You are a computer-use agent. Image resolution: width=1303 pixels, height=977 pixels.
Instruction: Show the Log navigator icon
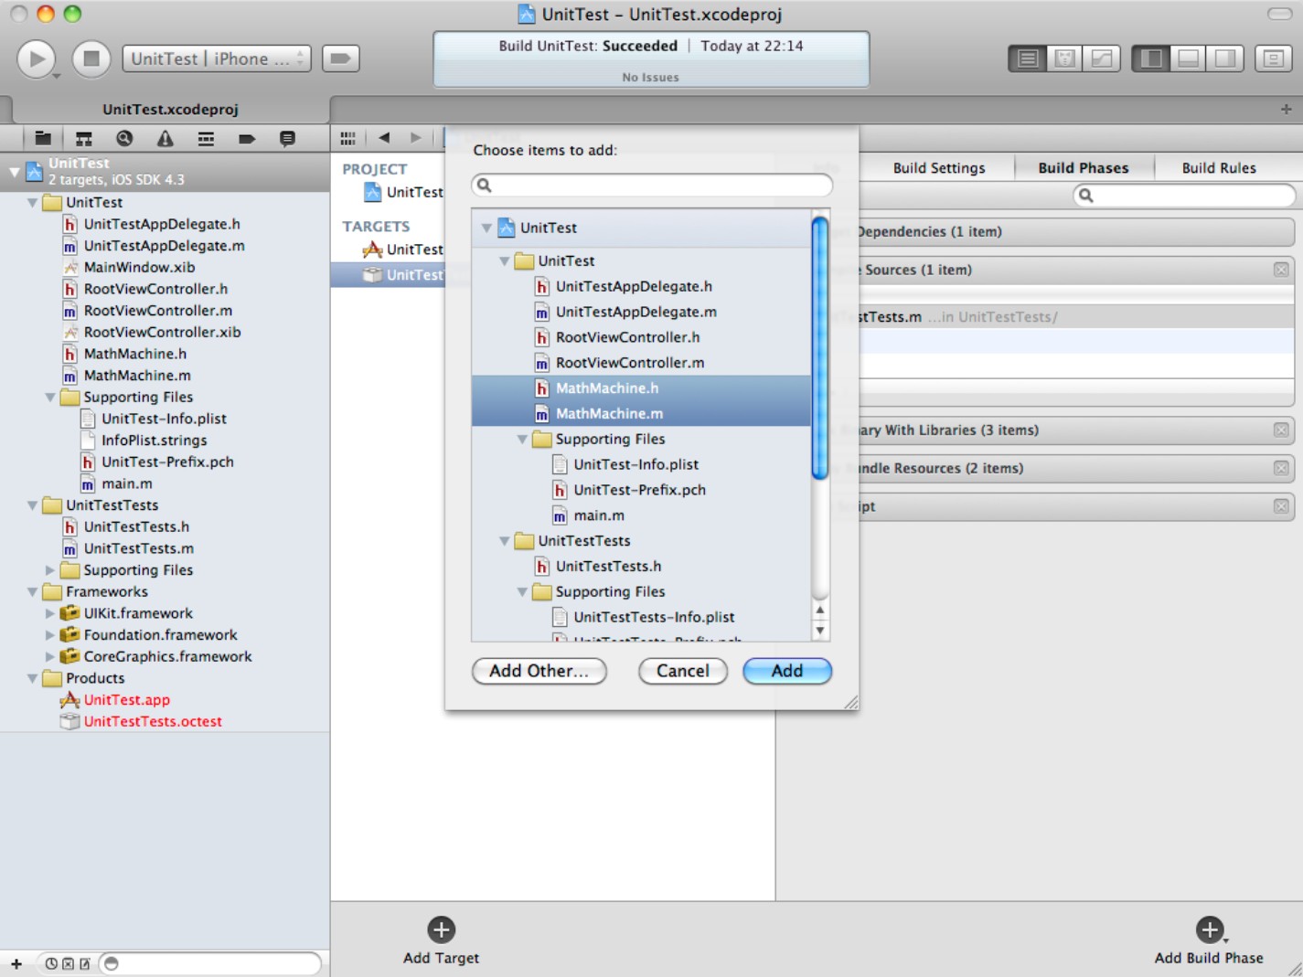pos(287,138)
